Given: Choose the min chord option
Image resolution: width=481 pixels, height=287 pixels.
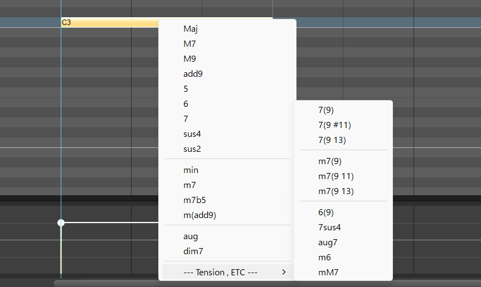Looking at the screenshot, I should [x=191, y=170].
